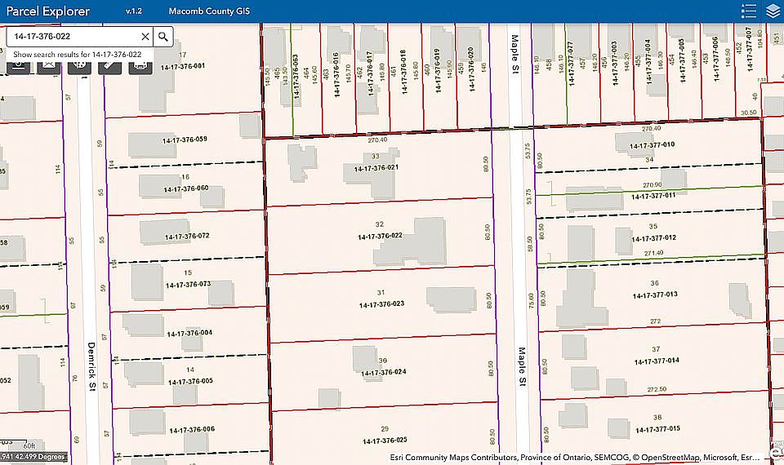The width and height of the screenshot is (784, 465).
Task: Click vertical parcel label 14-17-376-018
Action: tap(403, 72)
